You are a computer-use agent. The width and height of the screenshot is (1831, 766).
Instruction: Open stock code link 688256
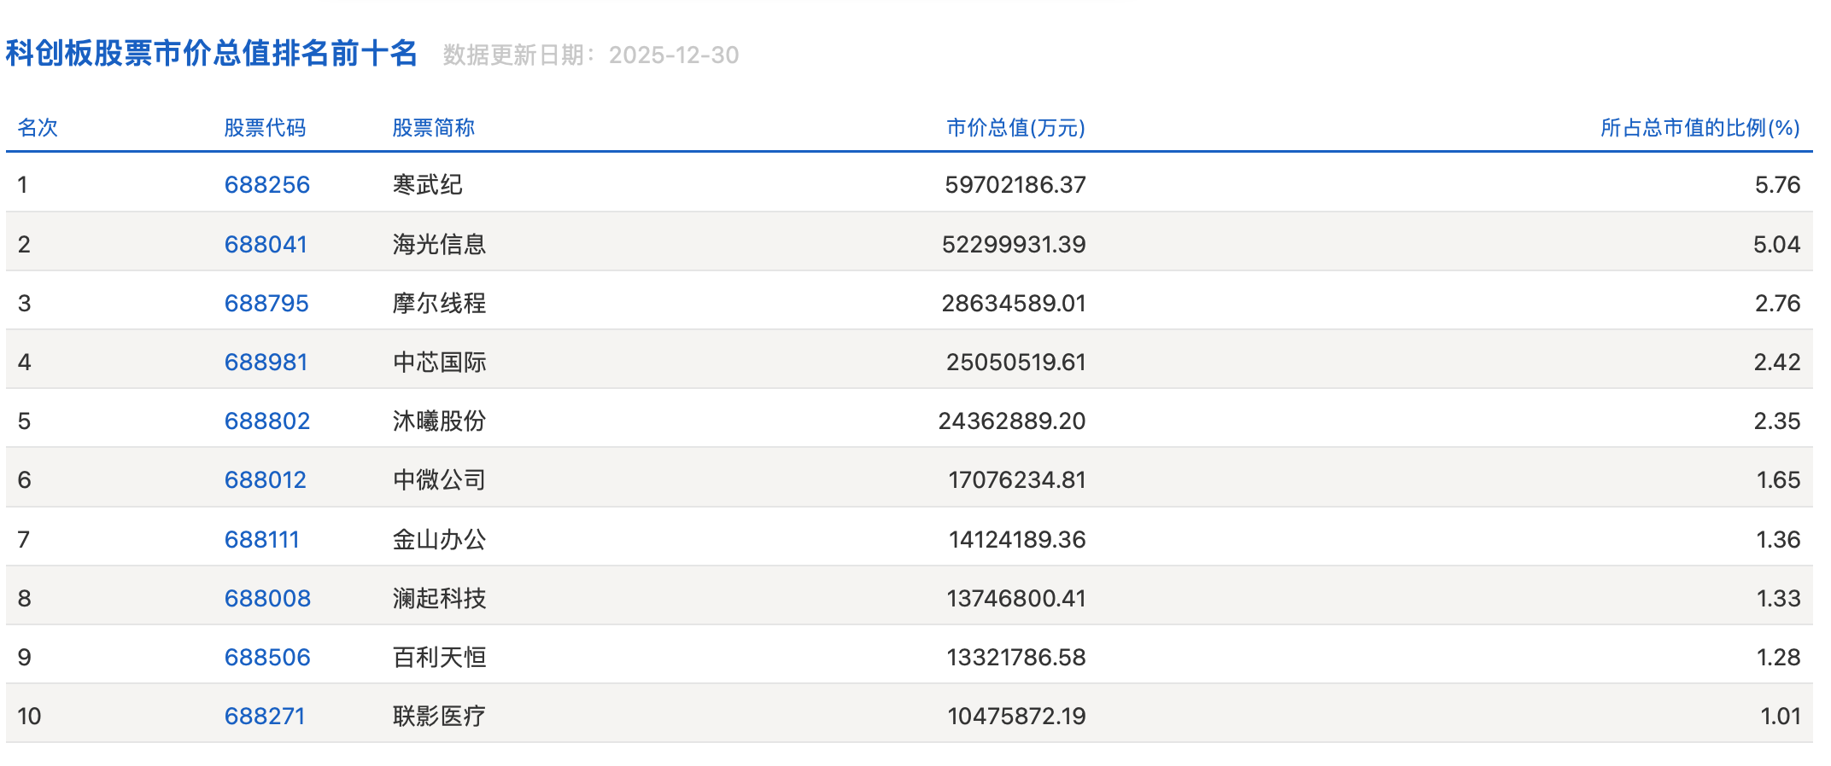click(x=266, y=184)
